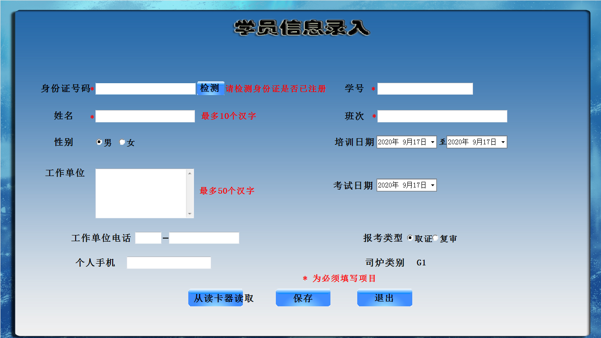The image size is (601, 338).
Task: Click the 保存 button
Action: coord(303,298)
